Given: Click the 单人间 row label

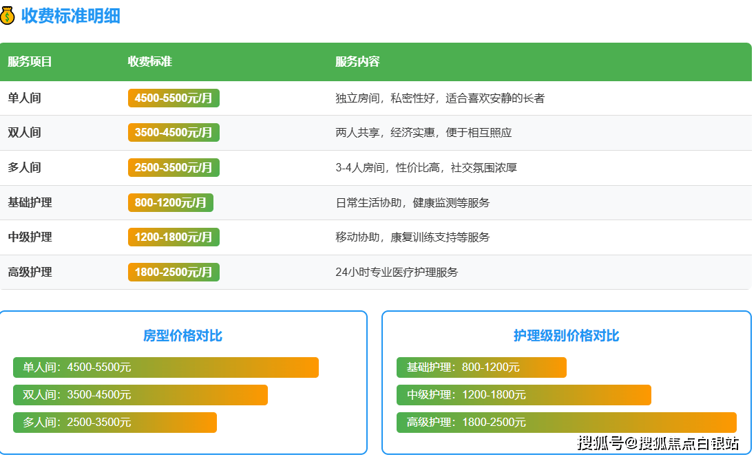Looking at the screenshot, I should point(24,98).
